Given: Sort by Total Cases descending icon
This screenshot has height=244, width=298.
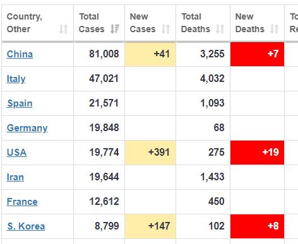Looking at the screenshot, I should point(115,29).
